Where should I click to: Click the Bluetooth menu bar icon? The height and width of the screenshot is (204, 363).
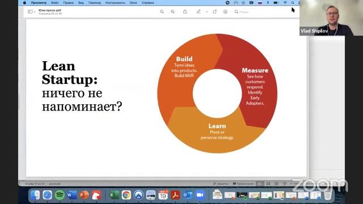pos(268,3)
